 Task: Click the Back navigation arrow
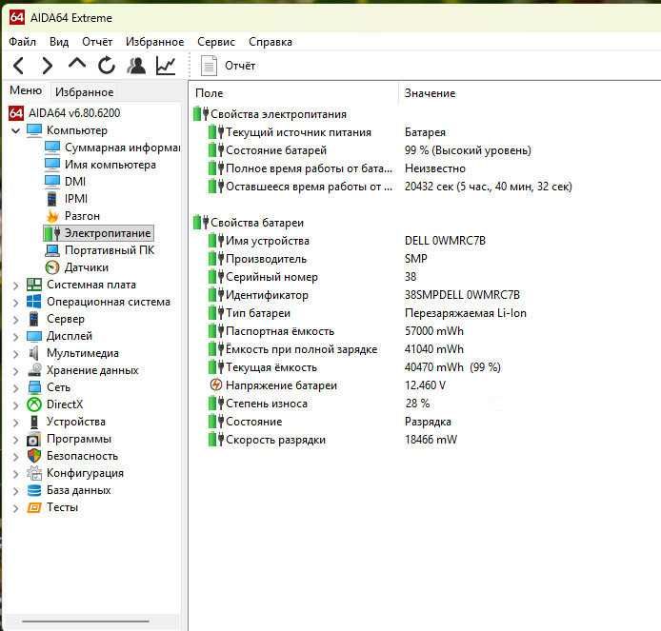click(18, 66)
